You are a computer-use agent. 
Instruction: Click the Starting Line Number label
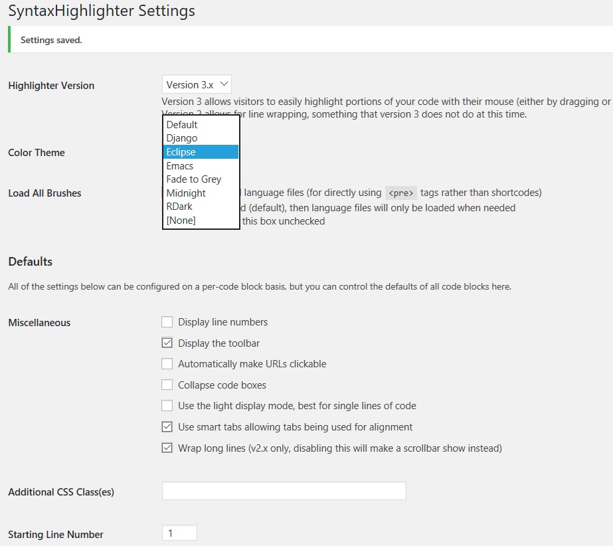click(56, 535)
